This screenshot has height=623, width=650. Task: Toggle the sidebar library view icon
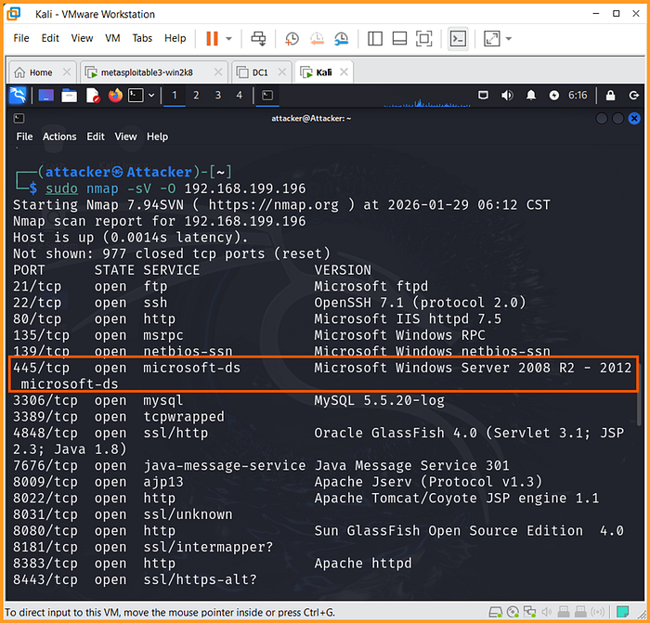(x=375, y=39)
